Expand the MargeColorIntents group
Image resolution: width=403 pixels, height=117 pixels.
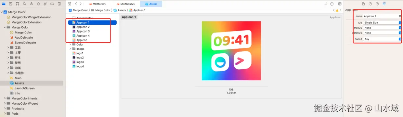pyautogui.click(x=5, y=98)
